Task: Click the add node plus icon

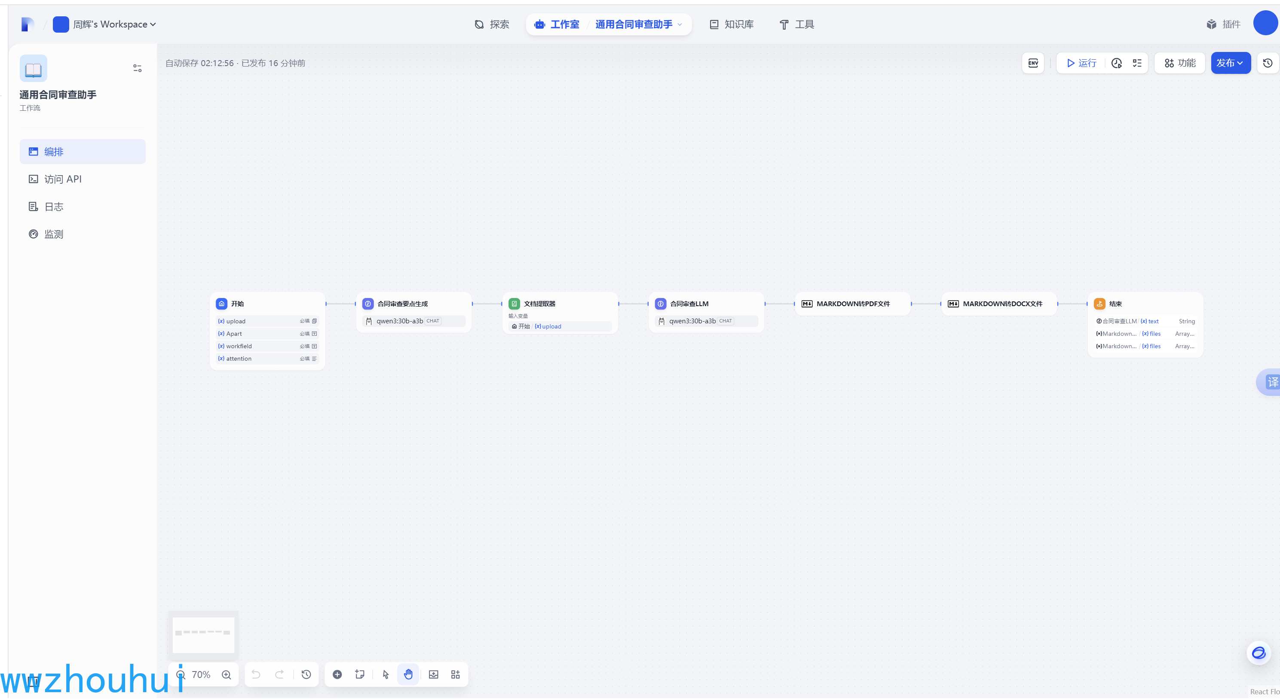Action: click(337, 674)
